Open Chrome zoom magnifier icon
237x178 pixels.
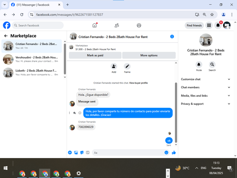(x=204, y=15)
